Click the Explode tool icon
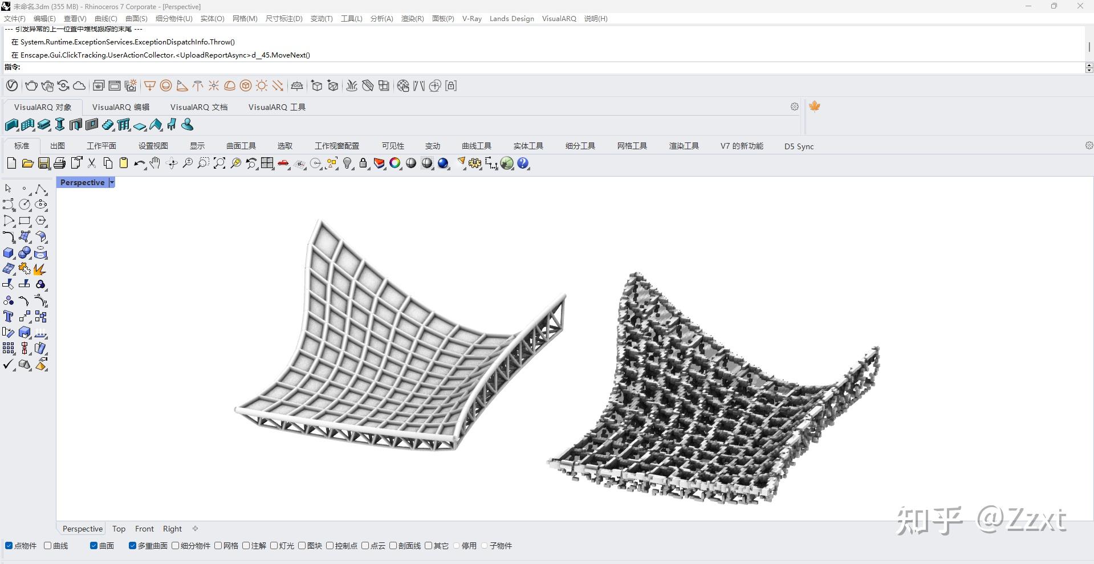 40,269
